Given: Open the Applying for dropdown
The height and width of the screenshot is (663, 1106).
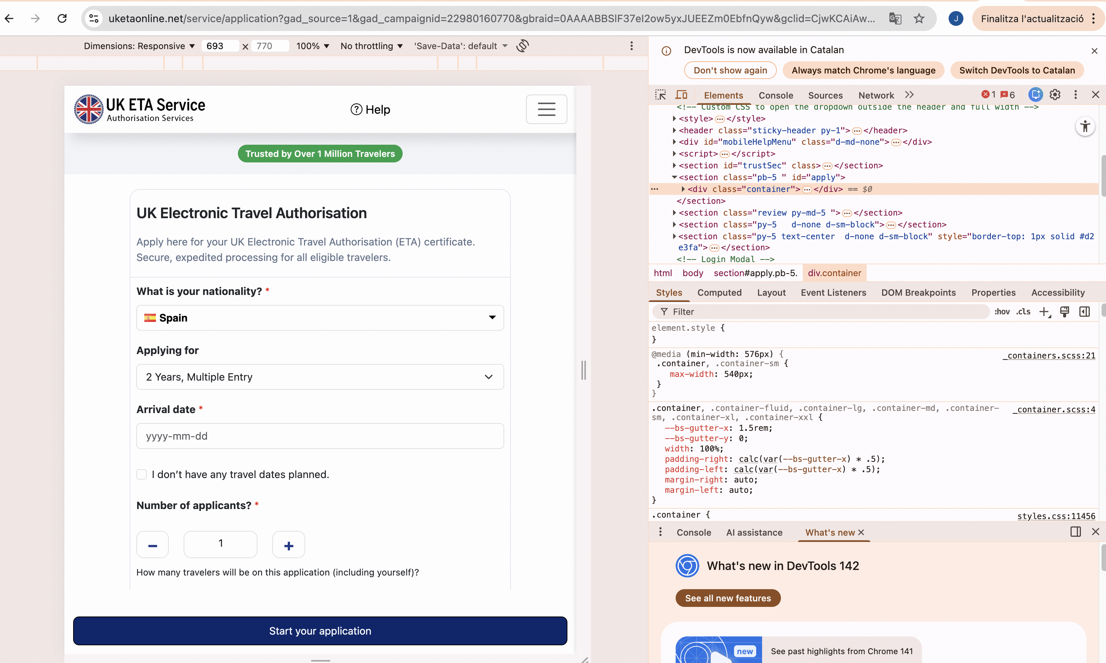Looking at the screenshot, I should coord(320,377).
